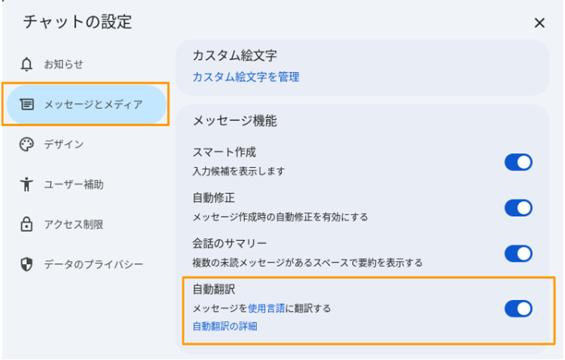This screenshot has width=565, height=360.
Task: Disable the 自動修正 toggle
Action: tap(518, 208)
